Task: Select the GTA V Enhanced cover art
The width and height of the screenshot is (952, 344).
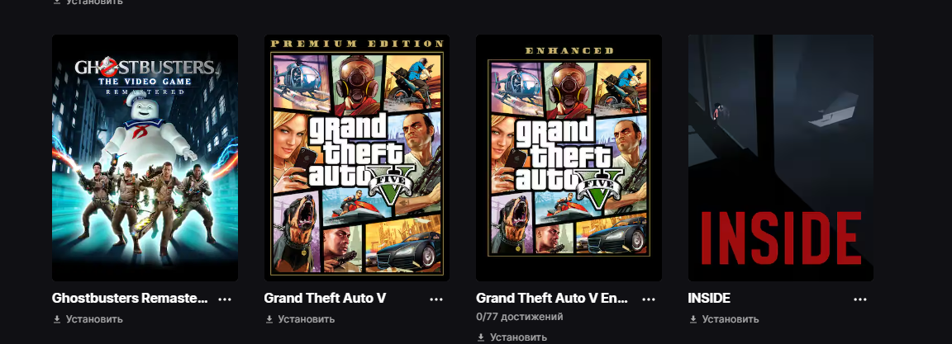Action: point(569,158)
